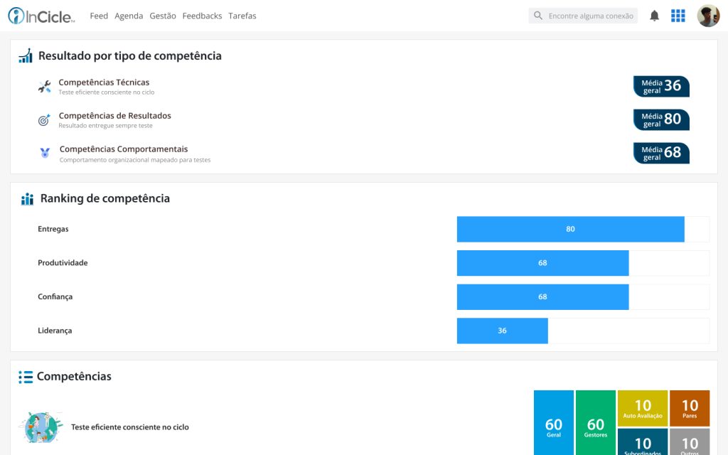This screenshot has width=728, height=455.
Task: Open your profile picture menu
Action: click(x=708, y=15)
